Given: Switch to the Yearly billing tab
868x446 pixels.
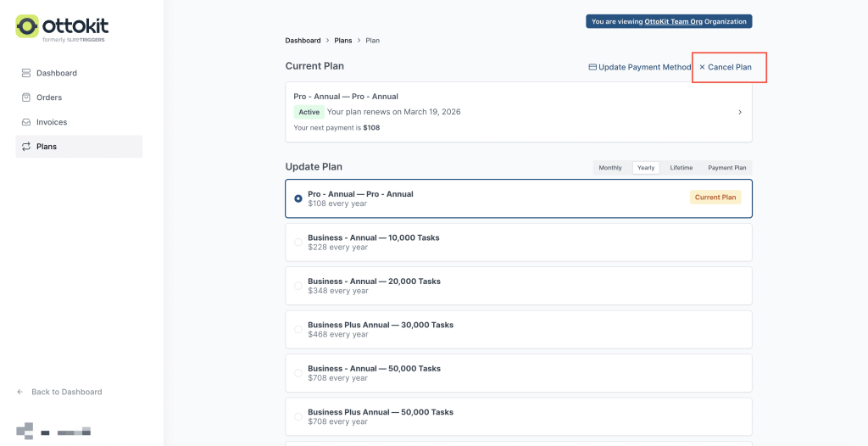Looking at the screenshot, I should 646,168.
